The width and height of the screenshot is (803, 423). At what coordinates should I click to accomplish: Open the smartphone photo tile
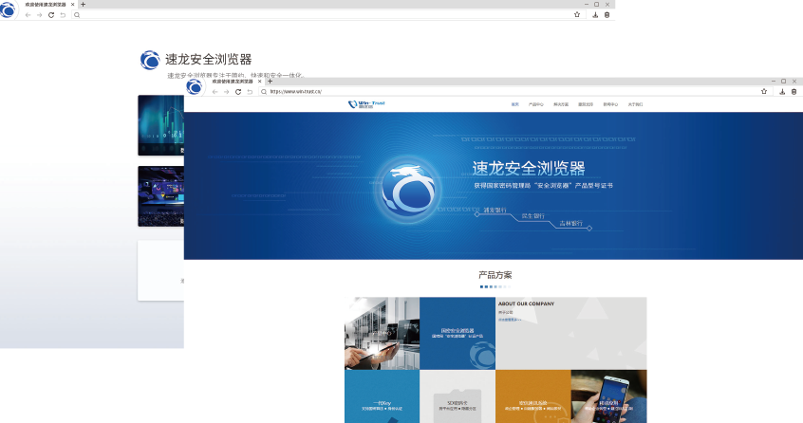609,396
